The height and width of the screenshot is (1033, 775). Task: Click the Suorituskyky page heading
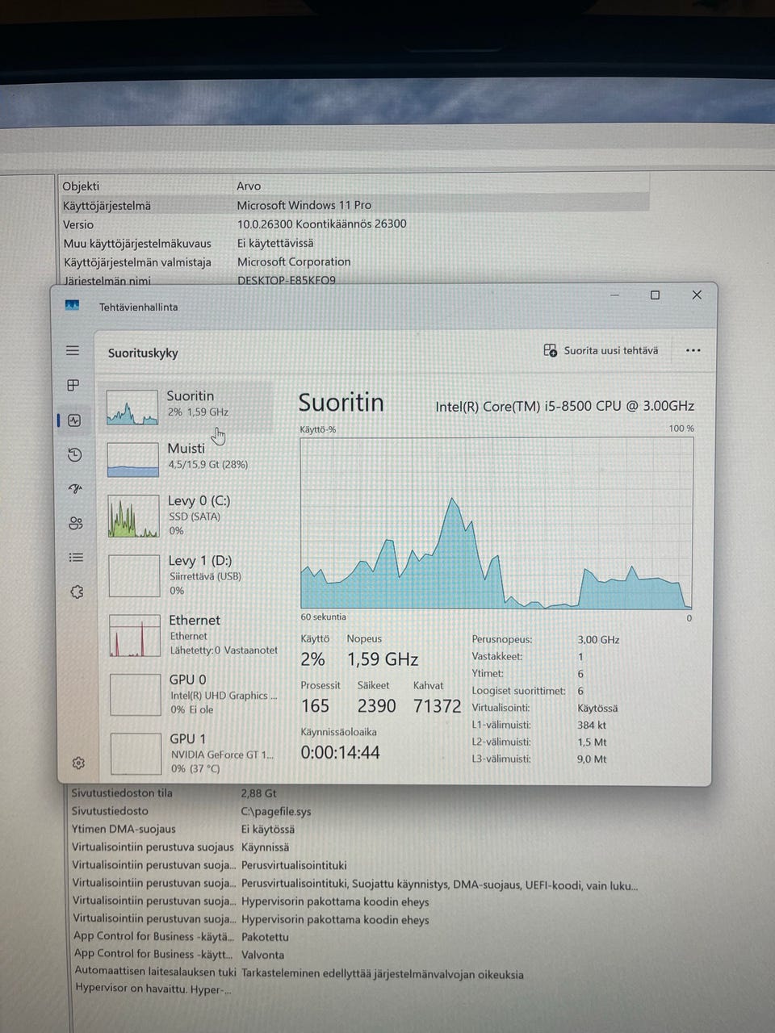pos(143,353)
